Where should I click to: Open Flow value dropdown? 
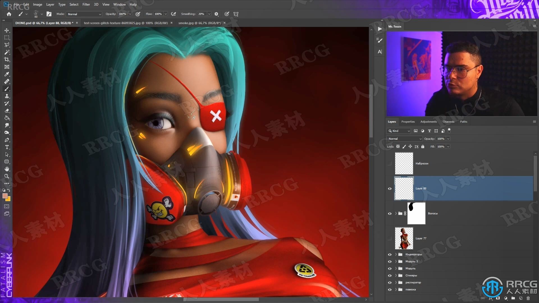pos(166,14)
